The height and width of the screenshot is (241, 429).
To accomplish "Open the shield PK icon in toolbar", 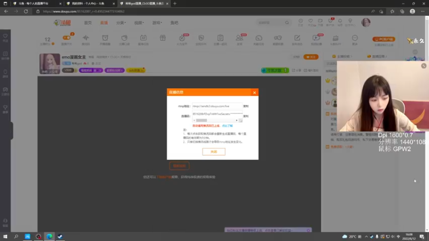I will tap(201, 39).
